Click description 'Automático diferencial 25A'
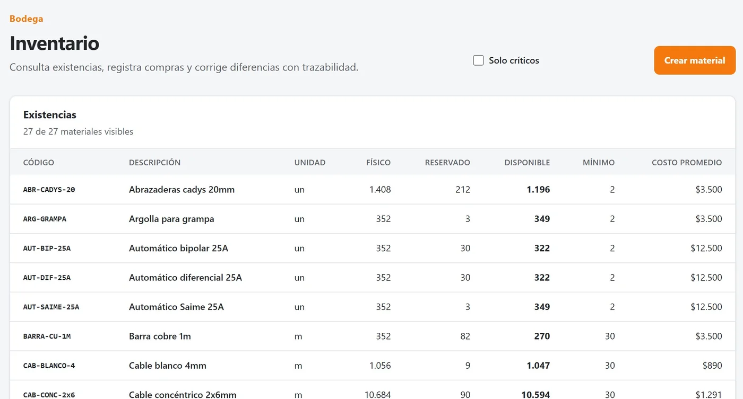 tap(186, 278)
